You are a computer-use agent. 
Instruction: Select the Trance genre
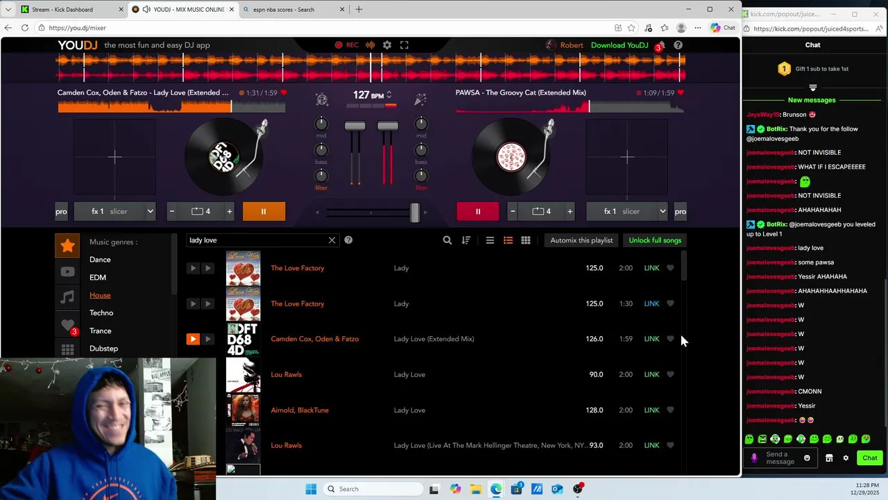tap(100, 331)
